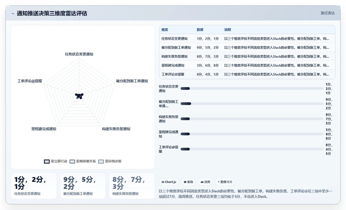The width and height of the screenshot is (346, 210).
Task: Select the 表格 tag chip
Action: point(188,182)
